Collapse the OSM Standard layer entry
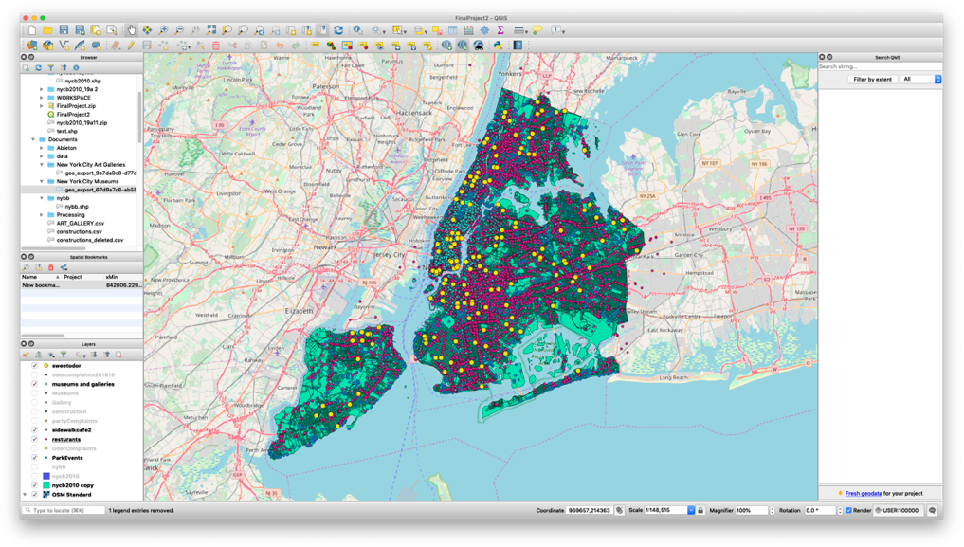 pyautogui.click(x=24, y=494)
